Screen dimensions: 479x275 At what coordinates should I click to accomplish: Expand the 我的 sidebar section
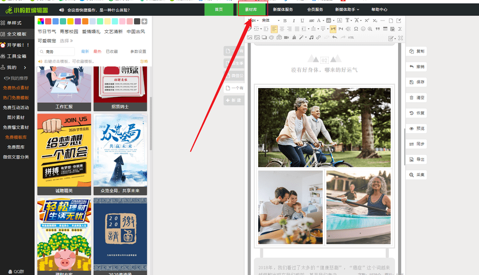pyautogui.click(x=17, y=67)
